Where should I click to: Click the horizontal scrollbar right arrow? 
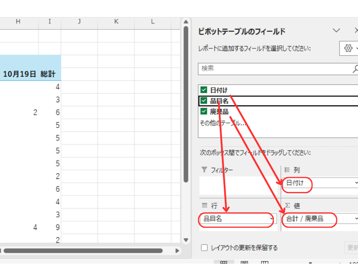(177, 251)
